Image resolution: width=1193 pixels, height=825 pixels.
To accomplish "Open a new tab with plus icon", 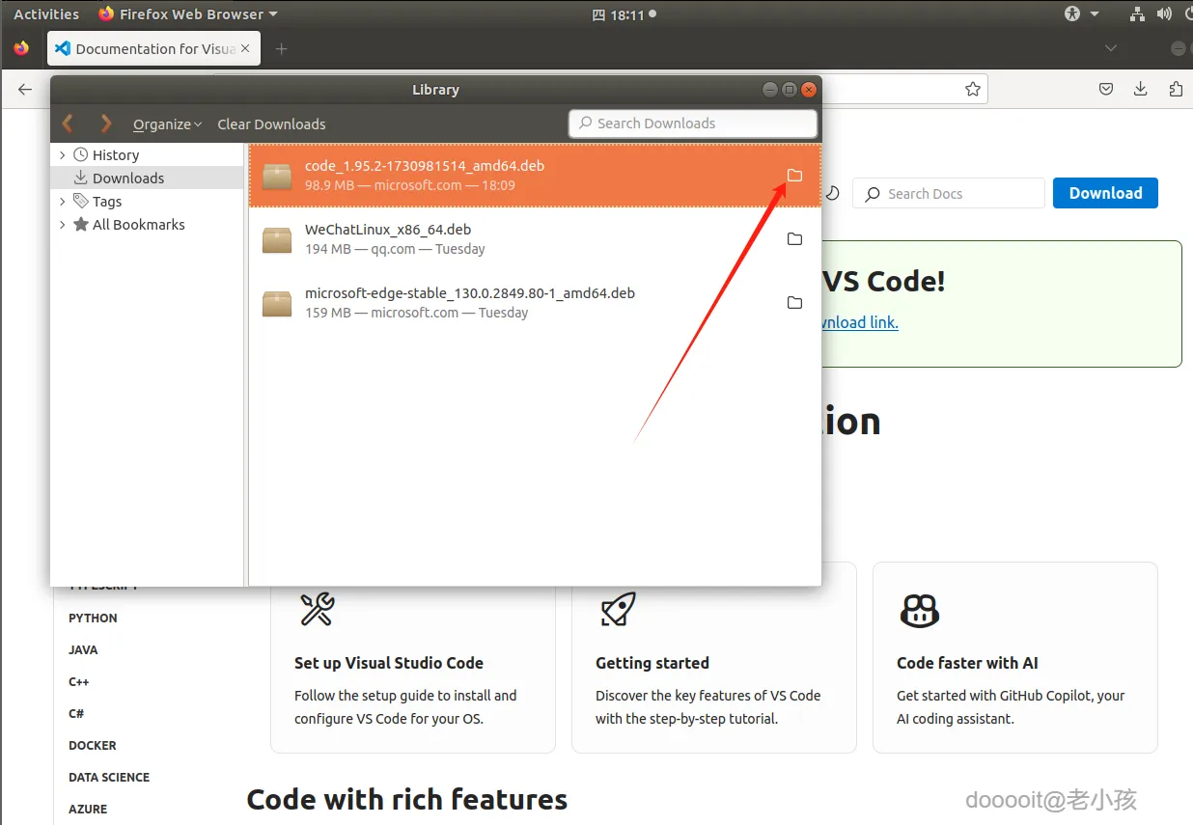I will pyautogui.click(x=281, y=48).
